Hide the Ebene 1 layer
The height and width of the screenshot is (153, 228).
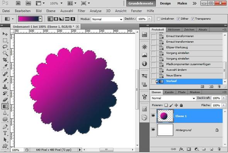point(153,116)
